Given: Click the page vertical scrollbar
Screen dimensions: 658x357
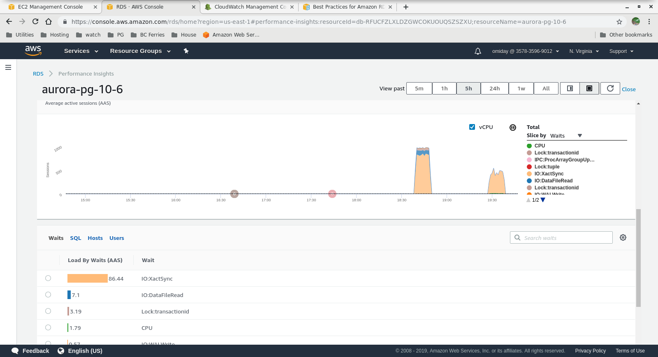Looking at the screenshot, I should tap(638, 258).
